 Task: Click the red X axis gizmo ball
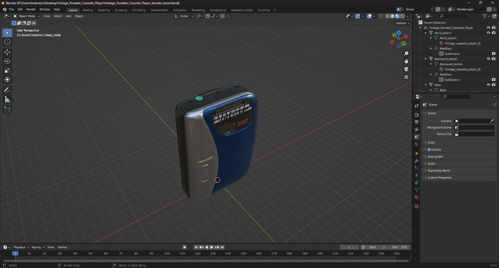pyautogui.click(x=406, y=36)
